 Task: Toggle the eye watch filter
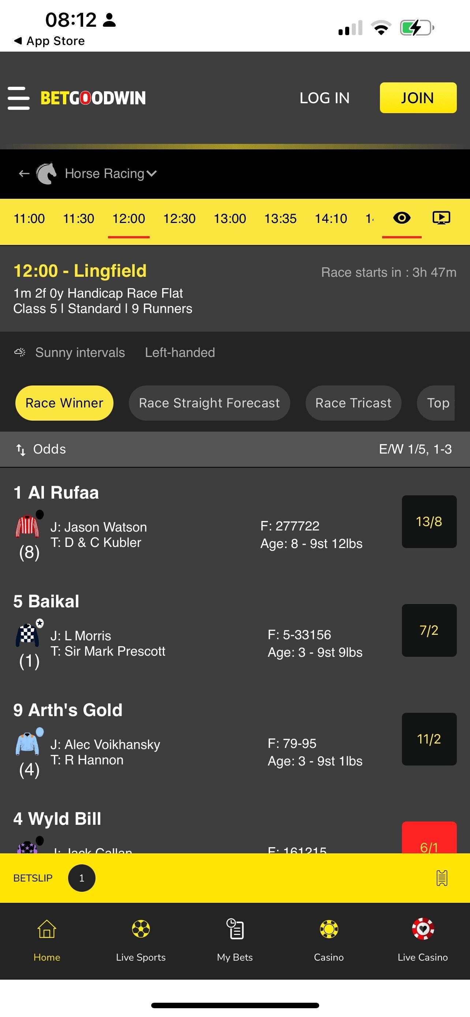402,218
